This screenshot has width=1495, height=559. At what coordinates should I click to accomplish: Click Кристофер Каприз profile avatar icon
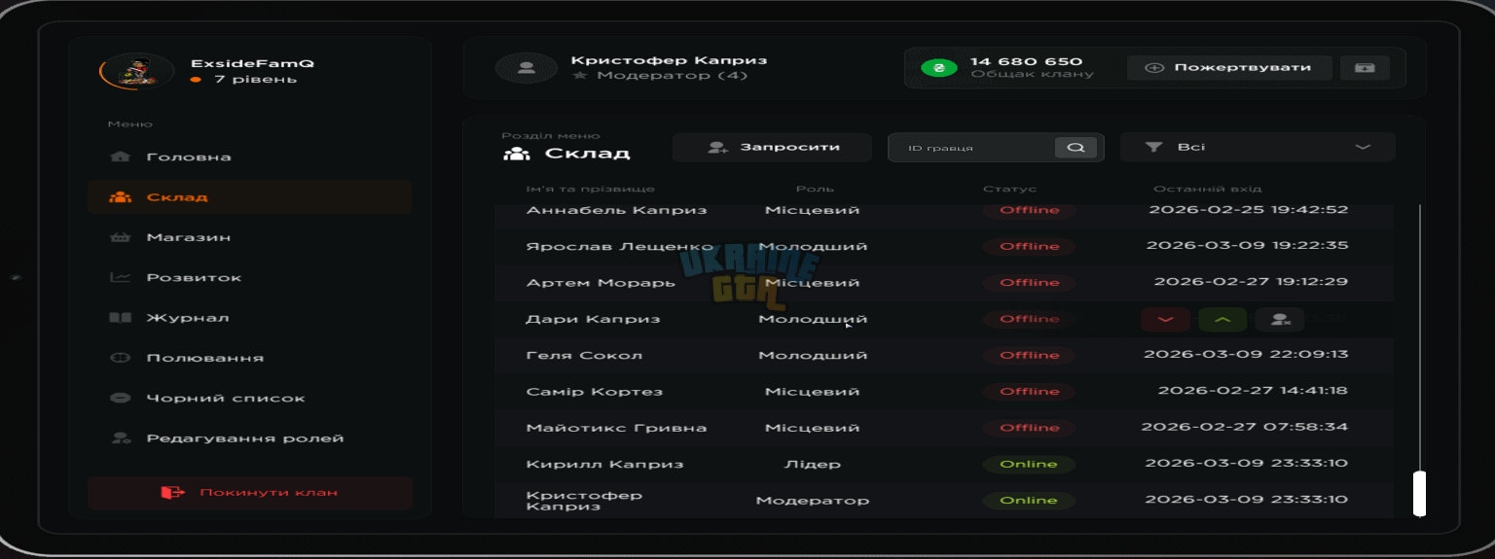pos(527,68)
